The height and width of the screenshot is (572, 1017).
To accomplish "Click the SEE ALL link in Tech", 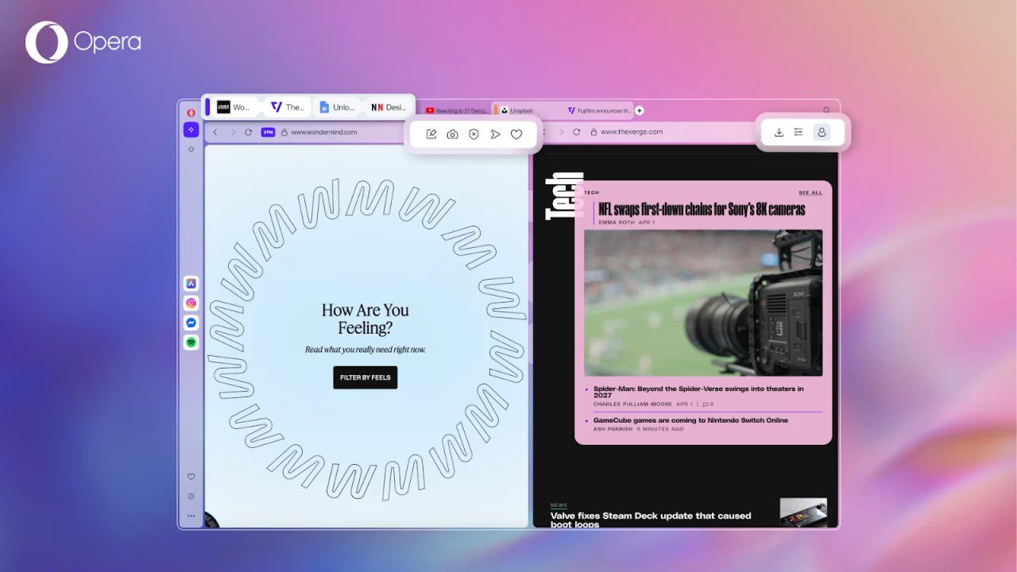I will click(810, 192).
